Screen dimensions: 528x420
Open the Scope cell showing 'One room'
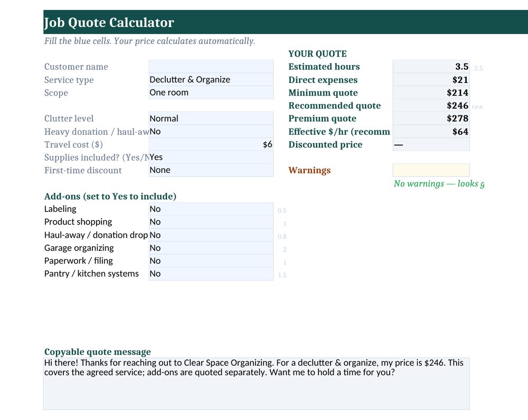(x=211, y=92)
